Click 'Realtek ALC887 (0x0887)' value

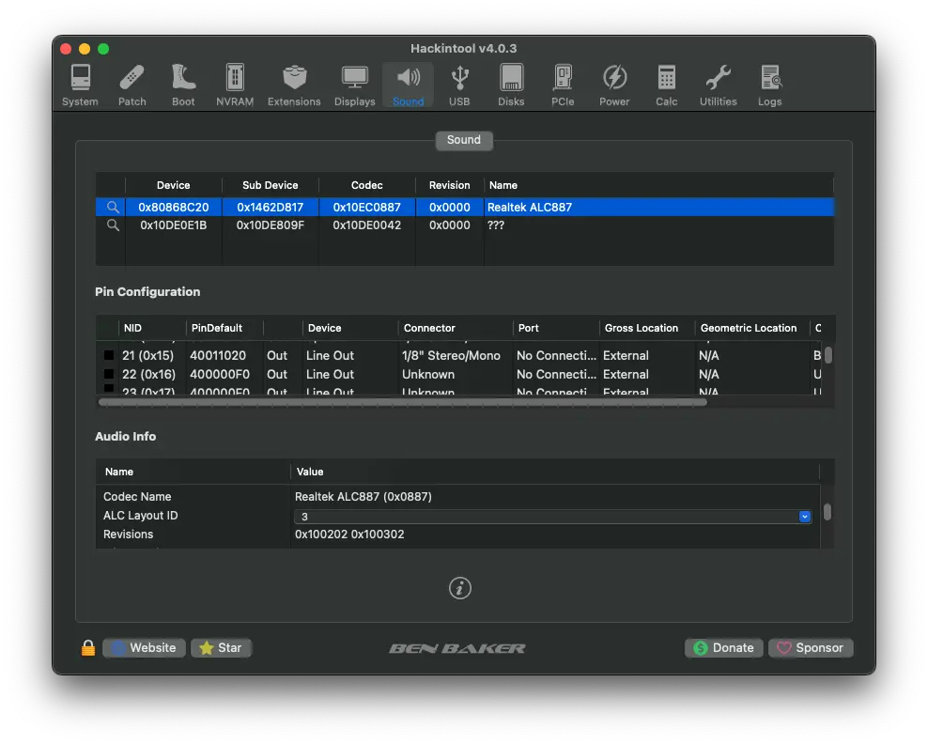click(363, 497)
